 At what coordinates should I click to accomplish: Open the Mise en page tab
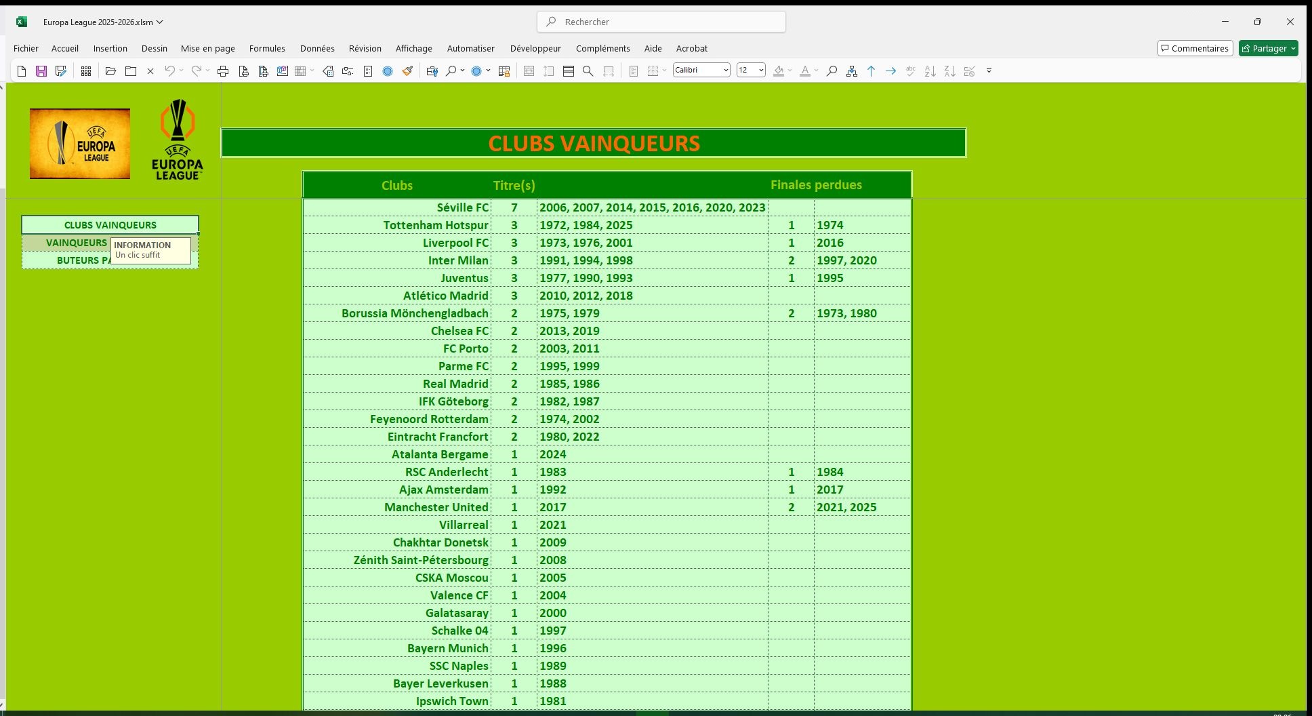(x=208, y=48)
